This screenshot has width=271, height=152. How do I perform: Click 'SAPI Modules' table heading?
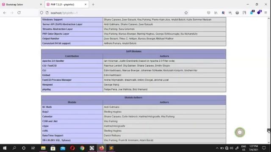[x=134, y=52]
